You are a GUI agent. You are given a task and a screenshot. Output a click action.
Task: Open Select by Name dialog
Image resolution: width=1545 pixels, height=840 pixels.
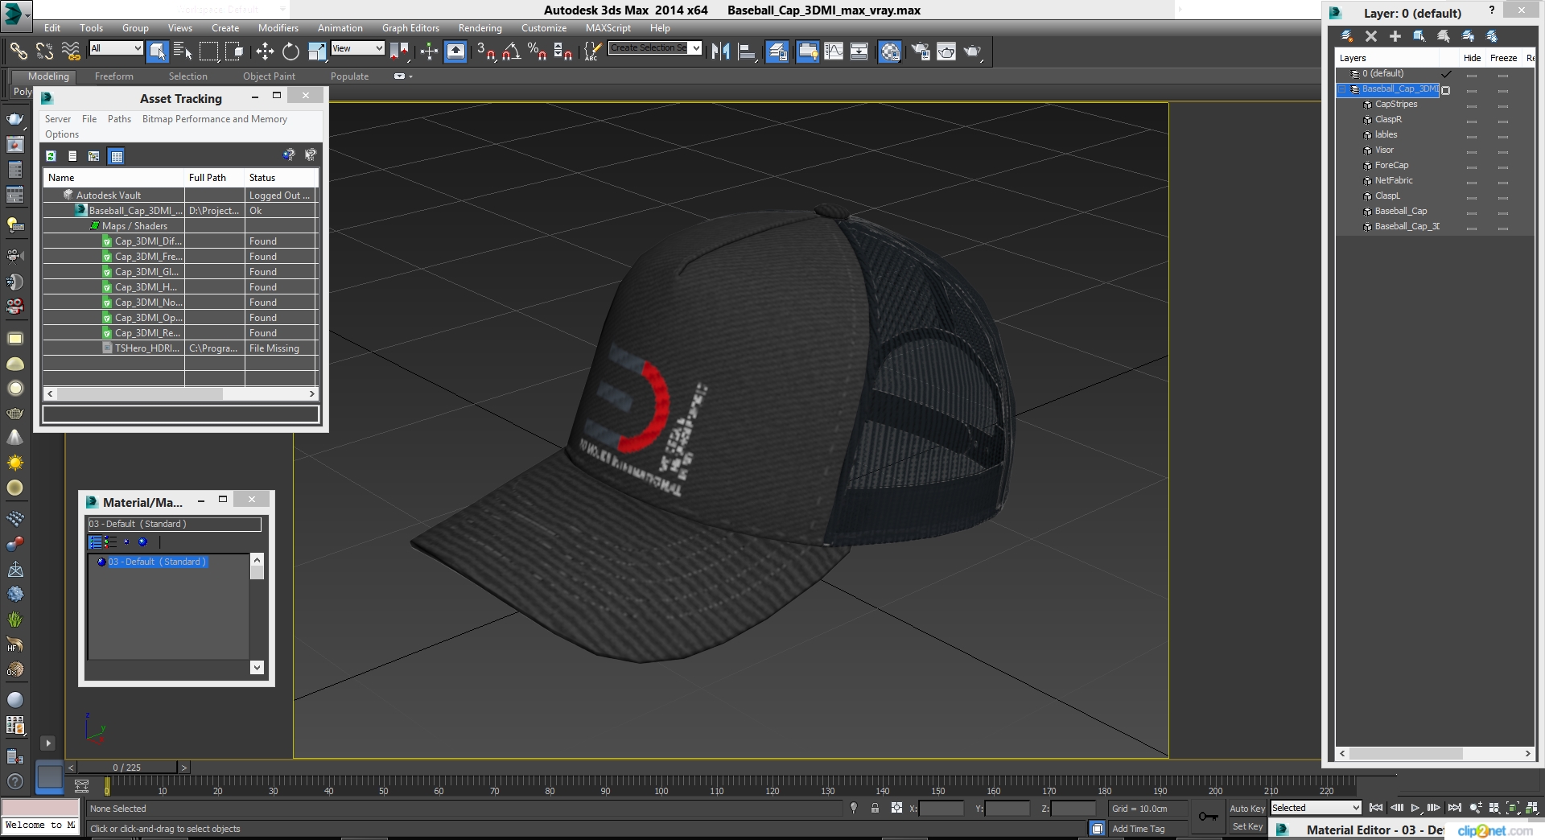click(x=183, y=51)
